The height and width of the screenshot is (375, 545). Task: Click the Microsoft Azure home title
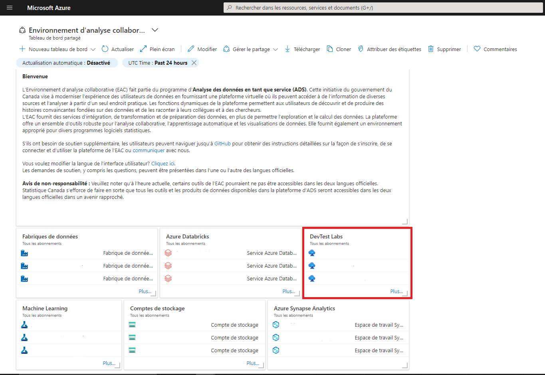click(49, 8)
